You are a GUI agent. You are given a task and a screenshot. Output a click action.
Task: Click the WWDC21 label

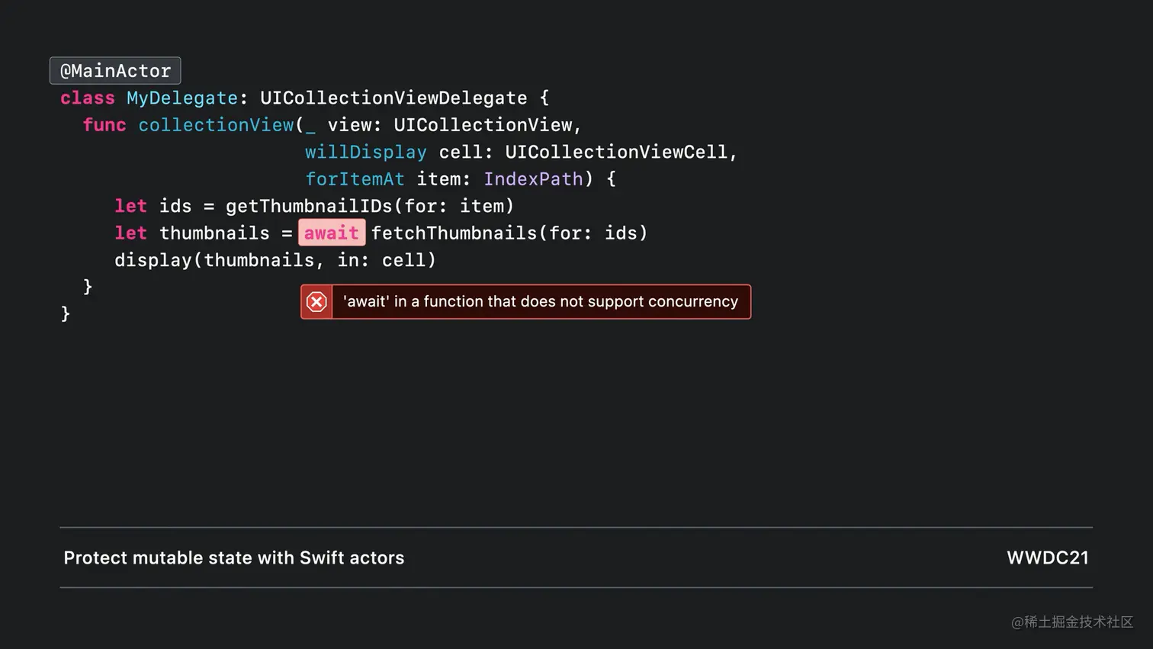pos(1049,557)
